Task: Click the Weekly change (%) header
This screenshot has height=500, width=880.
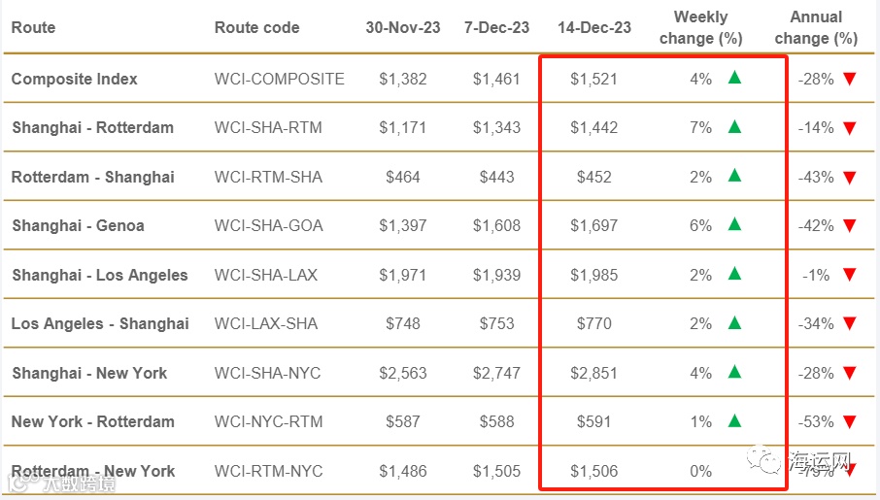Action: (700, 27)
